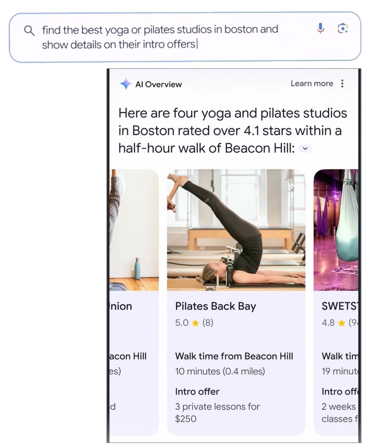Viewport: 371px width, 448px height.
Task: Open the Pilates Back Bay studio title
Action: click(215, 306)
